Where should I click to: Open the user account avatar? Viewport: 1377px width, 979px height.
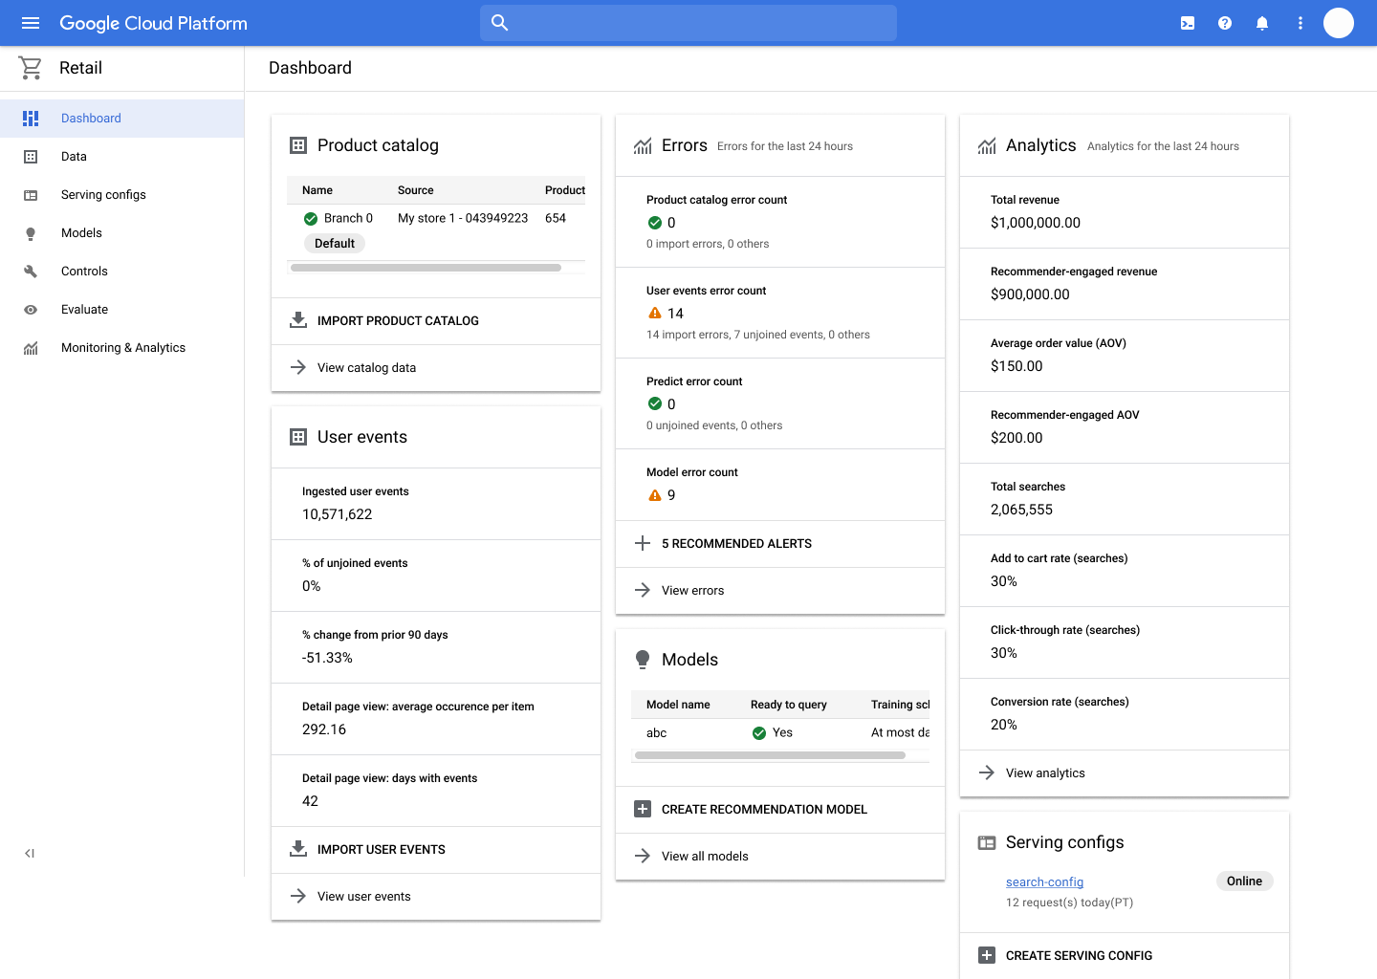pyautogui.click(x=1339, y=23)
